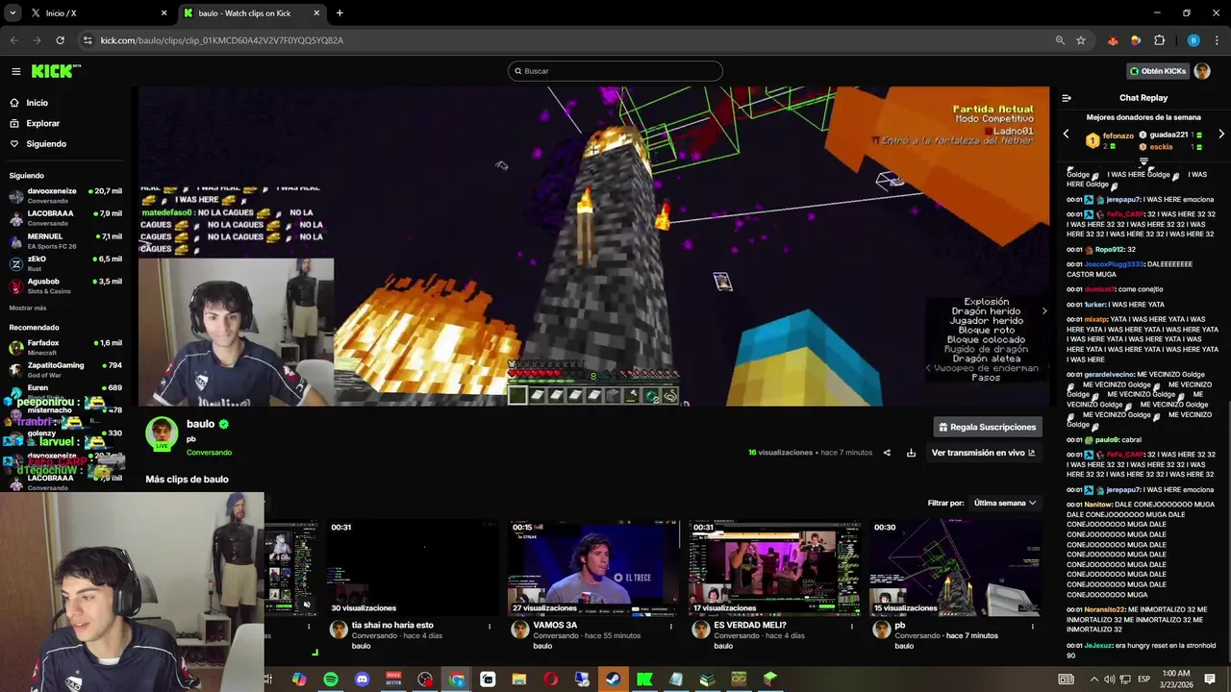Open Agusbob channel in sidebar
The height and width of the screenshot is (692, 1231).
tap(65, 286)
